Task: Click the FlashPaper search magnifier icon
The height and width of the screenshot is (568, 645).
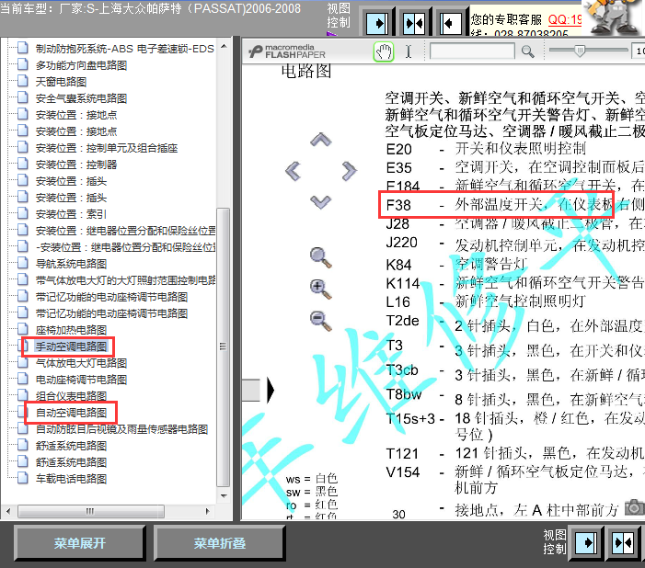Action: click(528, 51)
